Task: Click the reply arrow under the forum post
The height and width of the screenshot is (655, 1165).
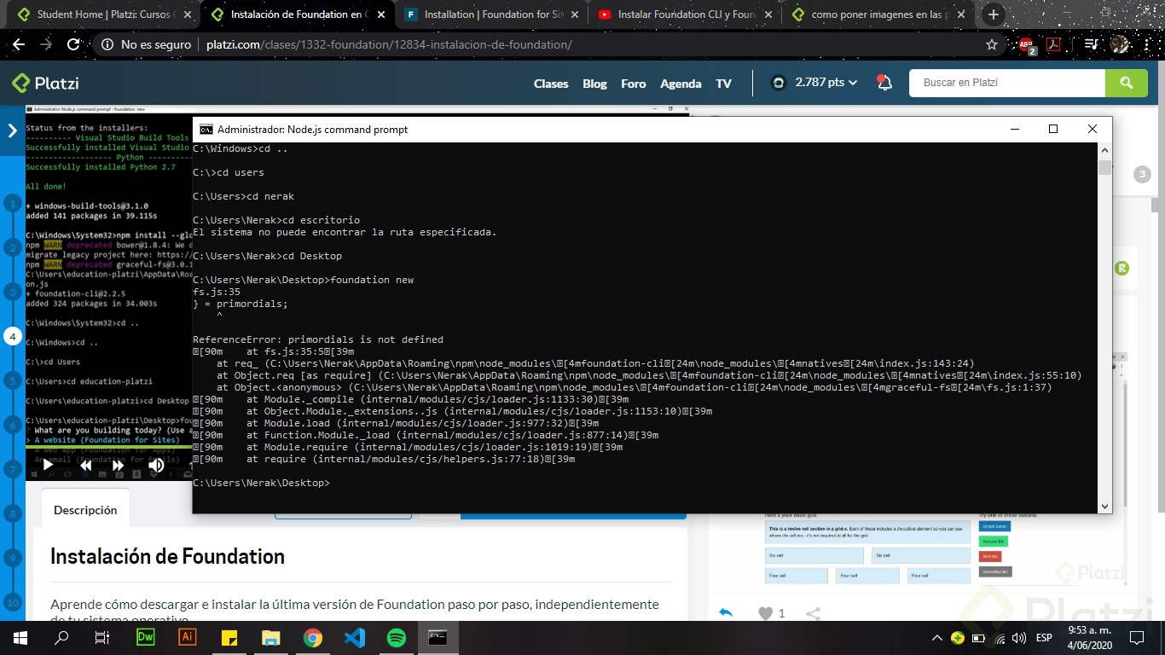Action: coord(725,612)
